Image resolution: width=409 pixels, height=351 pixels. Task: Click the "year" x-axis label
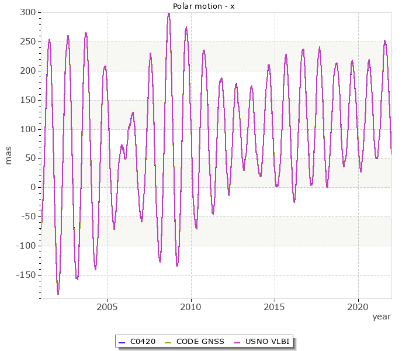click(382, 316)
